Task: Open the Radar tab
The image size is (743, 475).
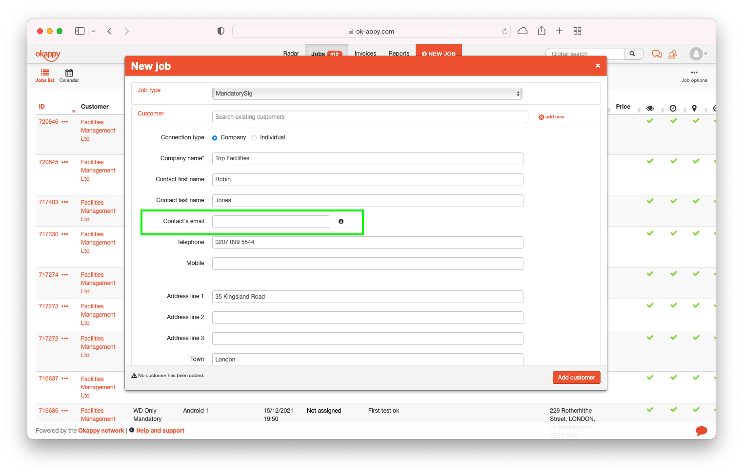Action: tap(291, 54)
